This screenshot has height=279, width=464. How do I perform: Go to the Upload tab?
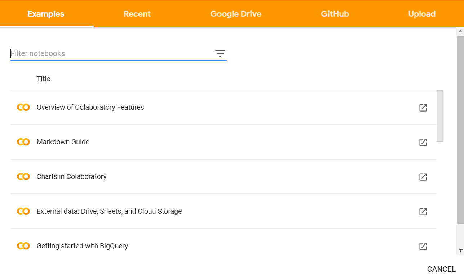(422, 14)
